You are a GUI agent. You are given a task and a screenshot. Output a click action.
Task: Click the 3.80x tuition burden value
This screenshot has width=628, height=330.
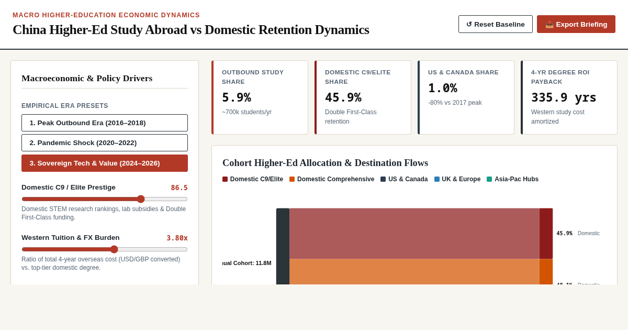point(177,238)
